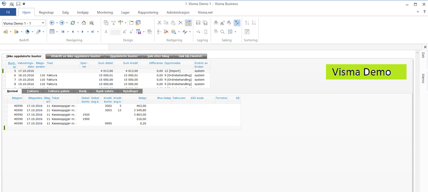The image size is (428, 192).
Task: Go to the next record arrow
Action: tap(82, 32)
